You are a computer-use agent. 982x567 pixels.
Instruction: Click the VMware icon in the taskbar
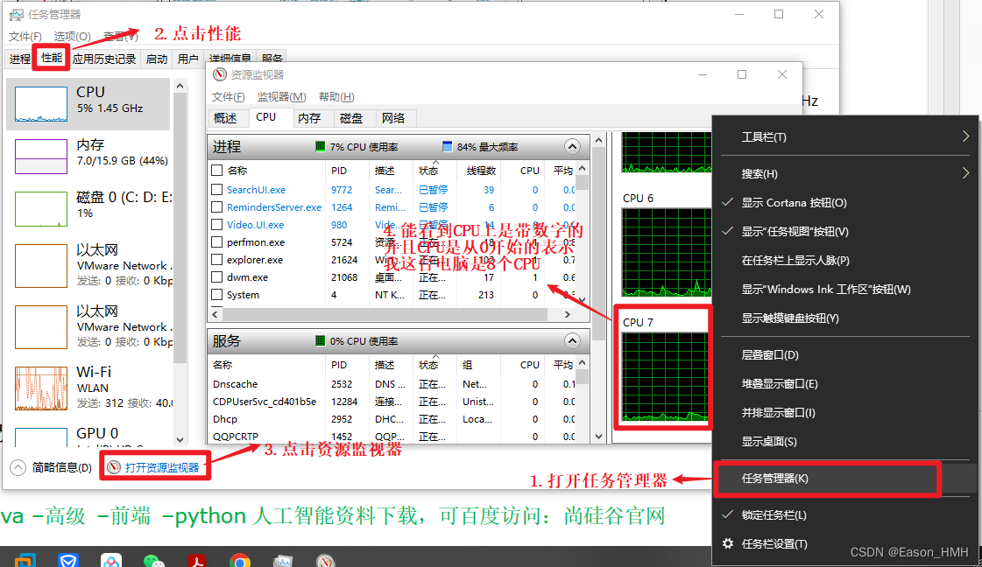click(25, 561)
